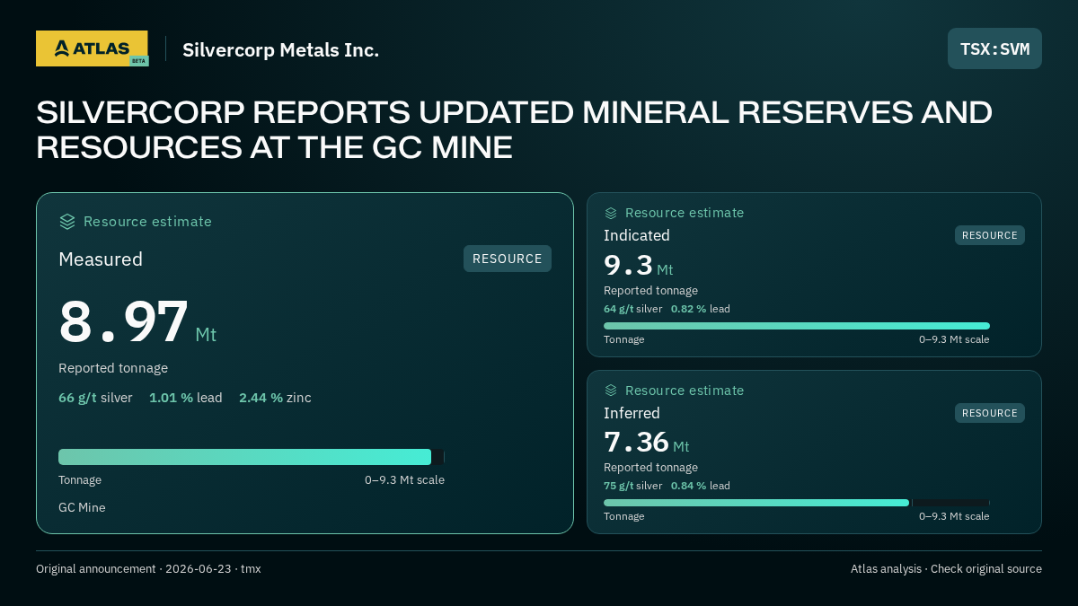This screenshot has width=1078, height=606.
Task: Click Original announcement date footer text
Action: [x=148, y=569]
